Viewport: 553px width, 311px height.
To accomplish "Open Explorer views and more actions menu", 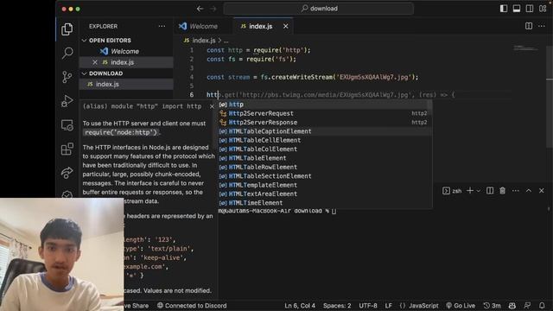I will [x=162, y=26].
